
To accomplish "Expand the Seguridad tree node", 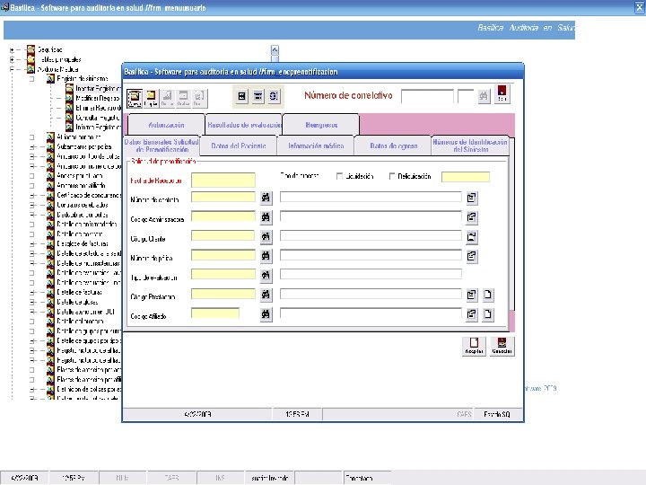I will 12,49.
